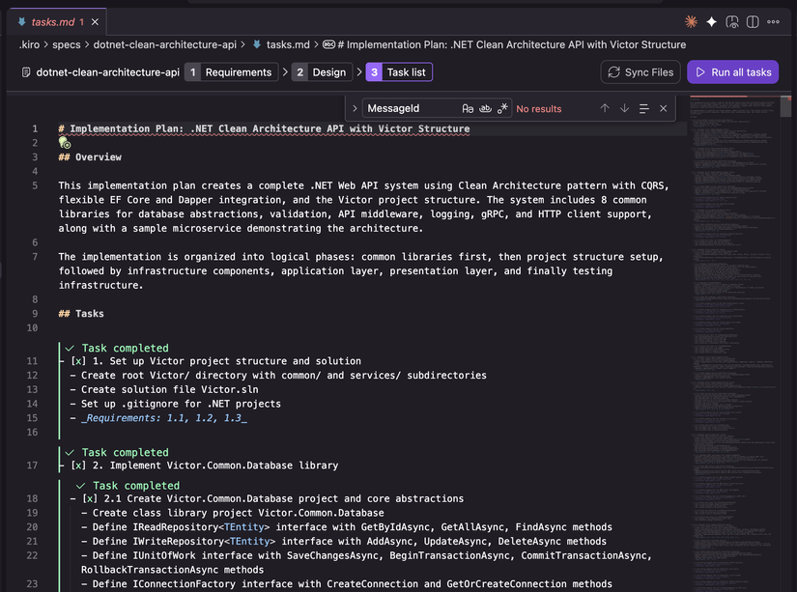Click the [x] checkbox of task 2
The height and width of the screenshot is (592, 797).
[x=78, y=465]
